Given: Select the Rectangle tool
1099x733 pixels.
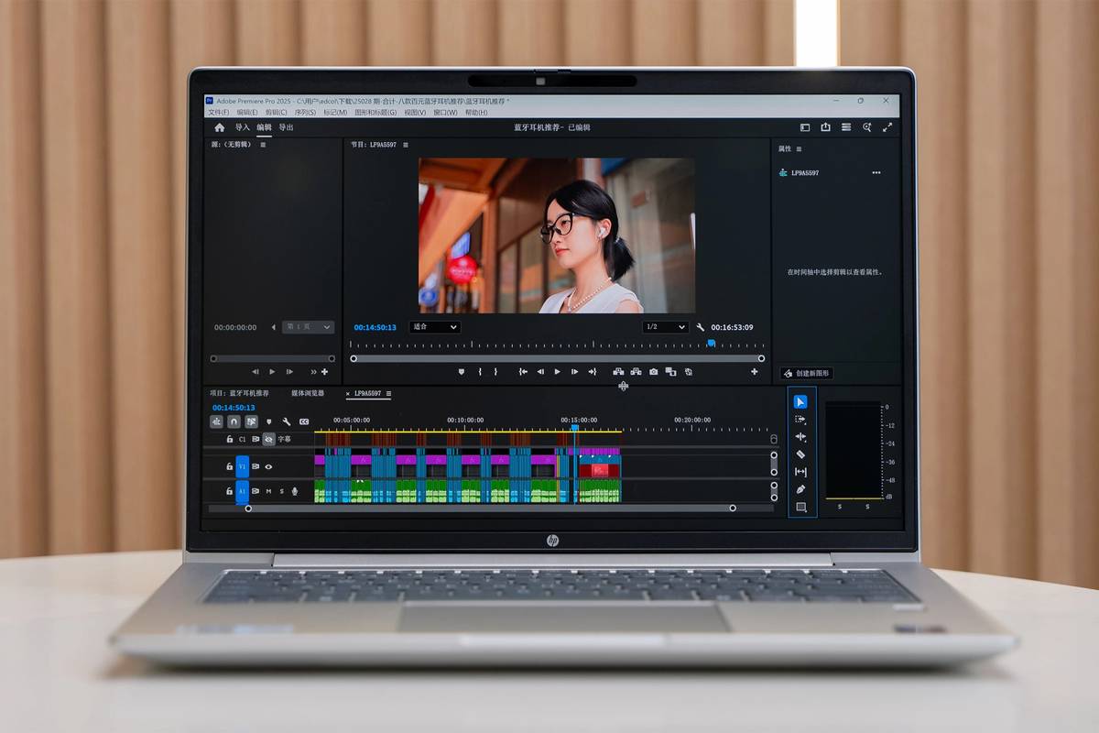Looking at the screenshot, I should (x=800, y=507).
